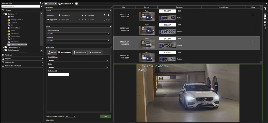
Task: Save results with the floppy disk icon
Action: 265,19
